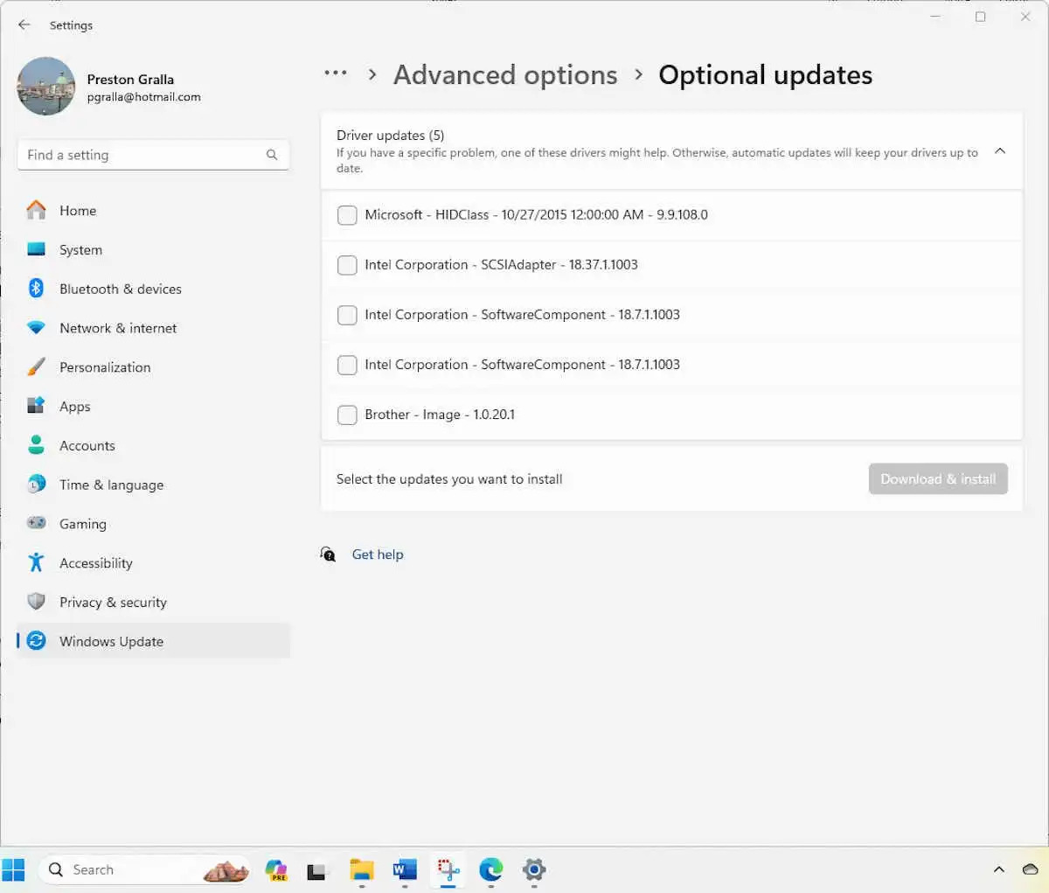Show hidden icons in the system tray
Screen dimensions: 1049x893
(x=997, y=869)
